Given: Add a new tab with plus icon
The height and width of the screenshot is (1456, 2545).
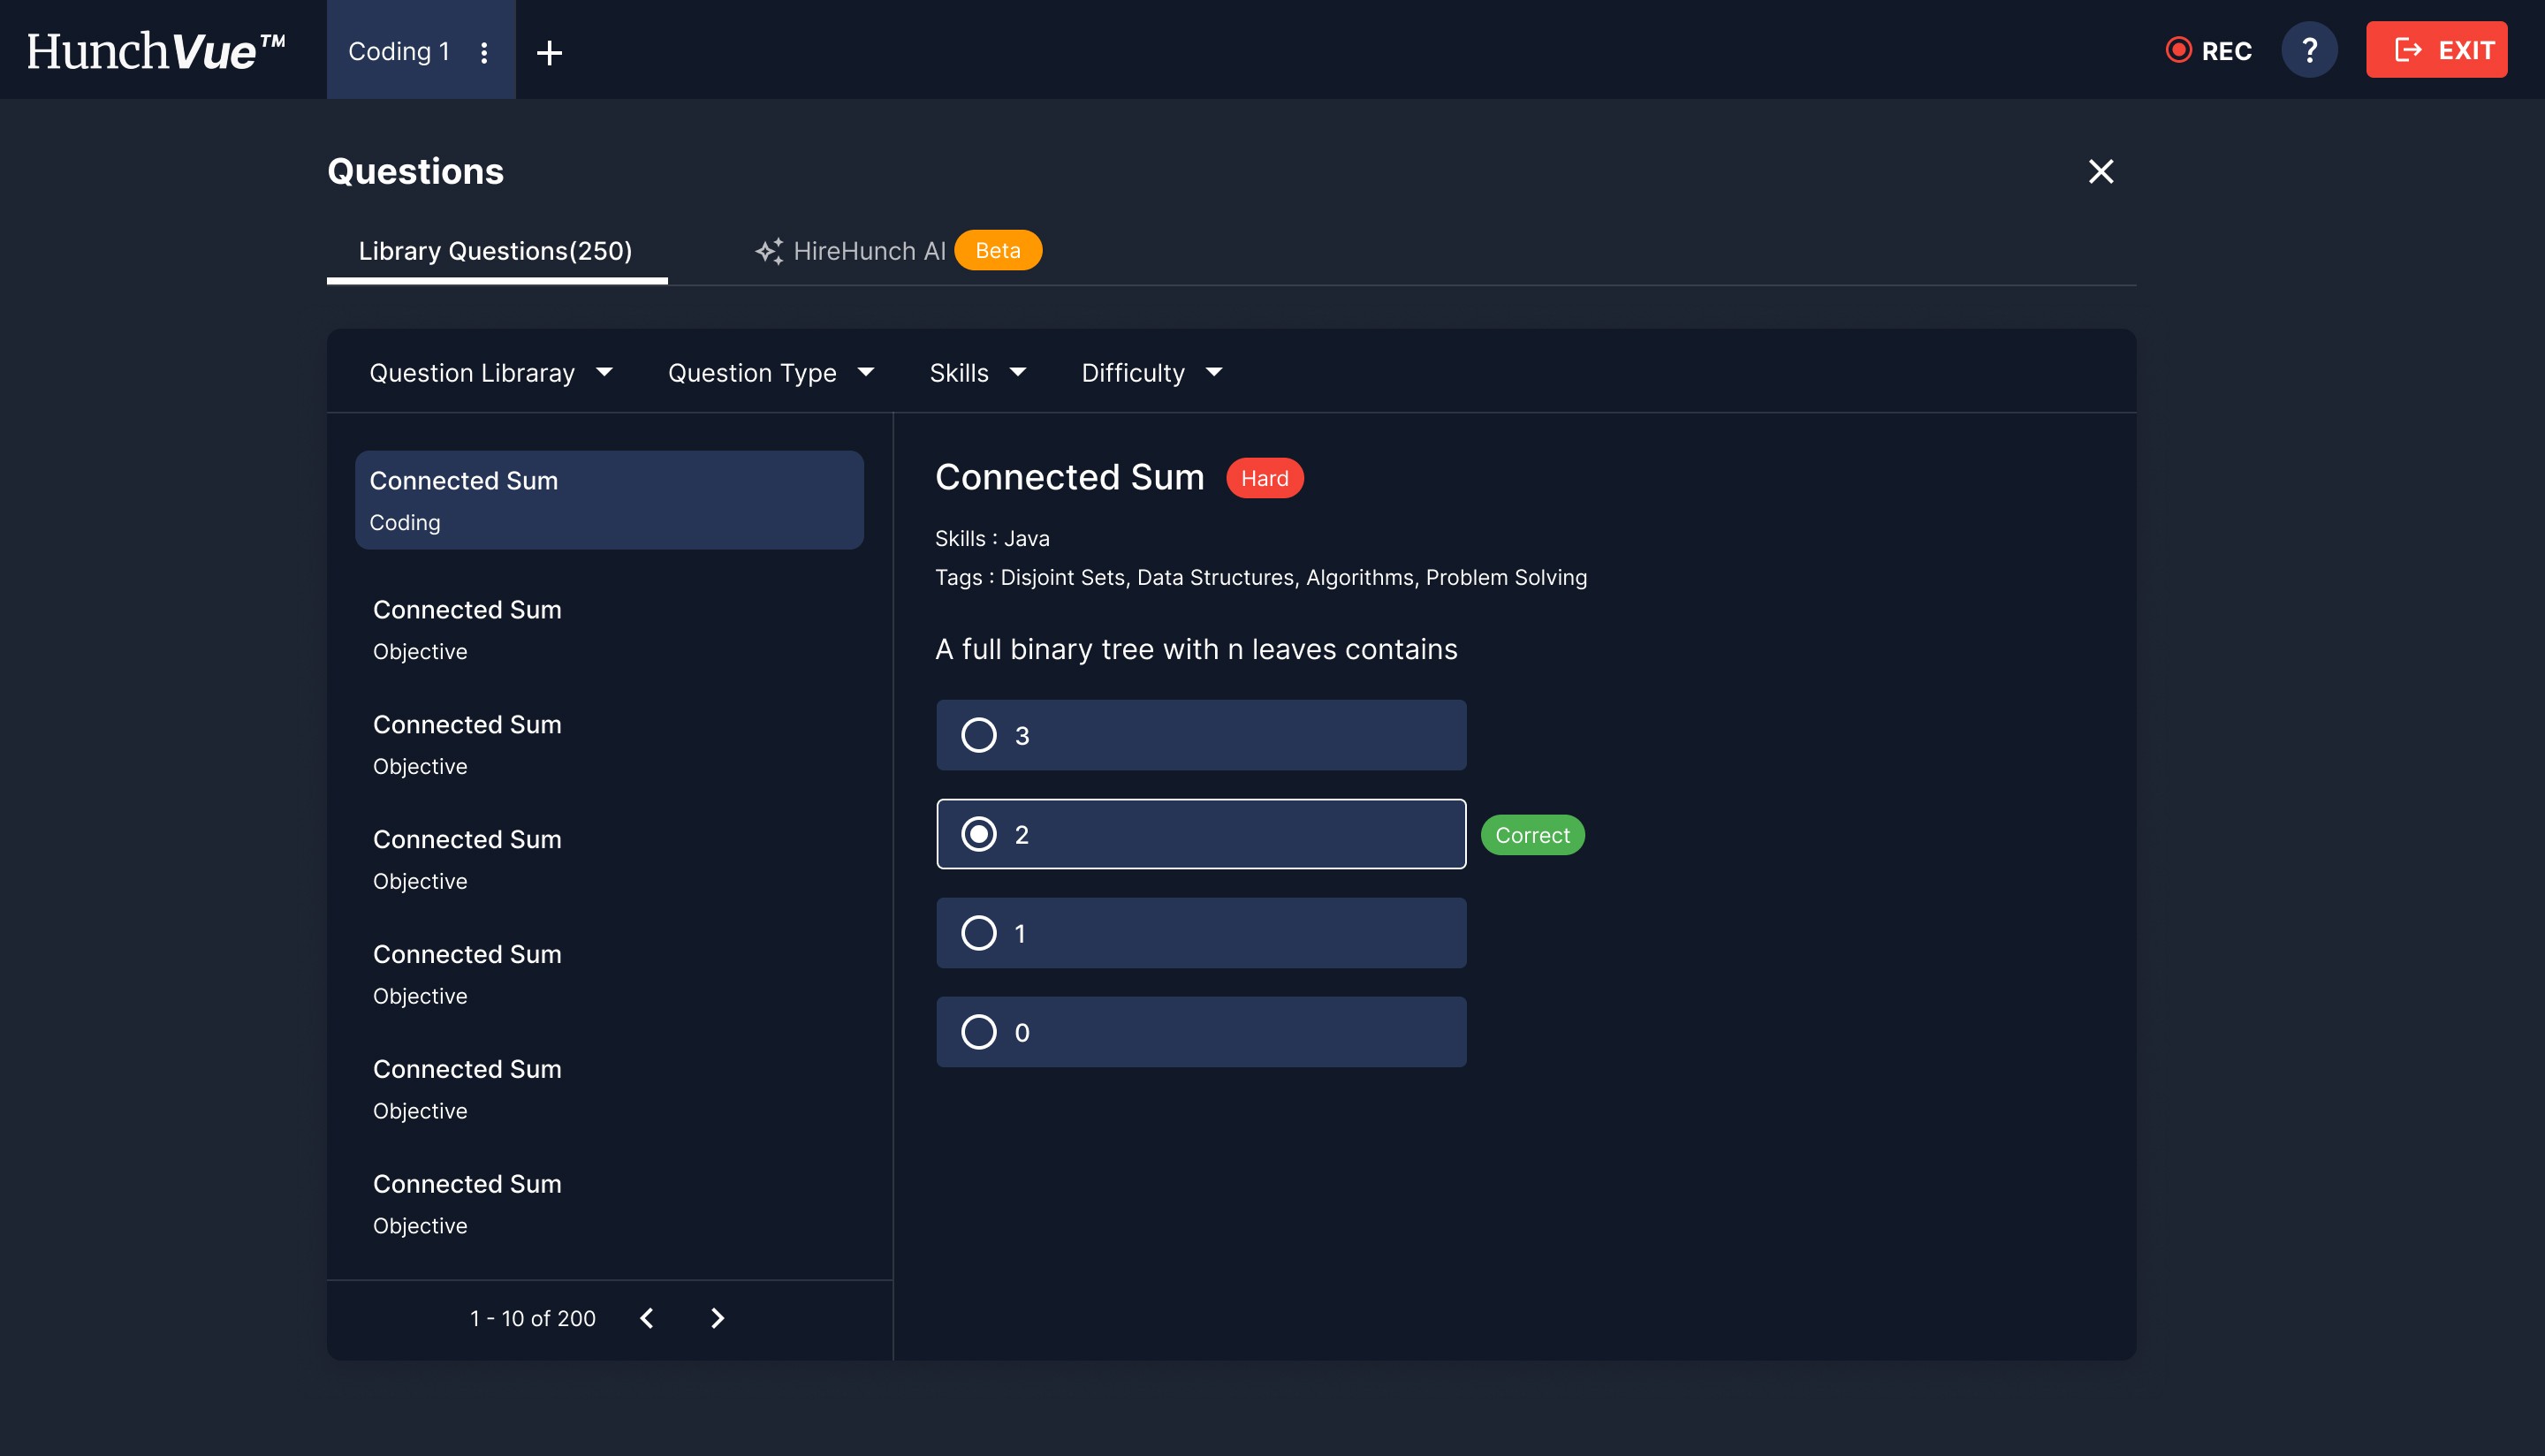Looking at the screenshot, I should coord(549,52).
